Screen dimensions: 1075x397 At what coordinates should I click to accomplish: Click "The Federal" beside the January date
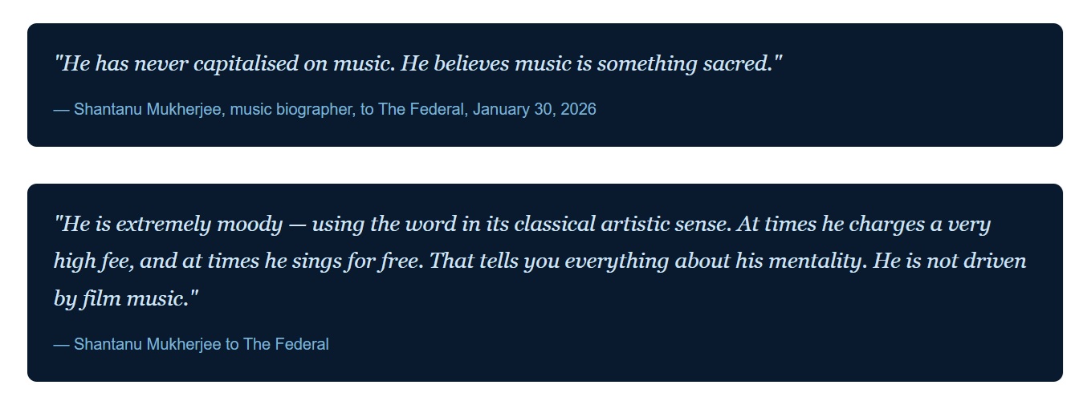point(421,109)
